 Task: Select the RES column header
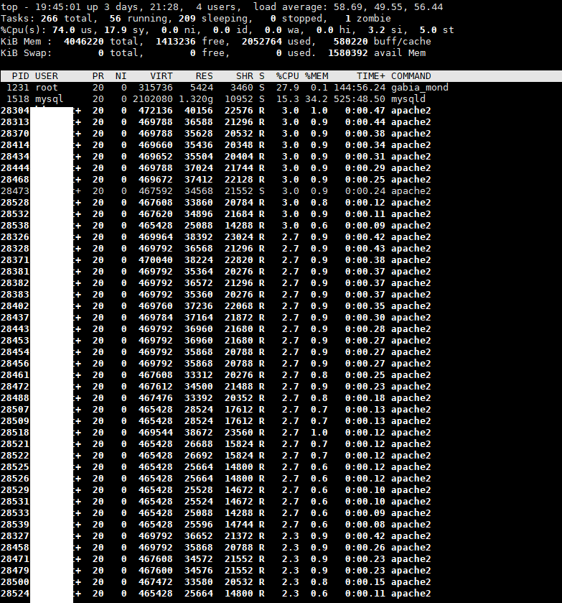[x=204, y=76]
